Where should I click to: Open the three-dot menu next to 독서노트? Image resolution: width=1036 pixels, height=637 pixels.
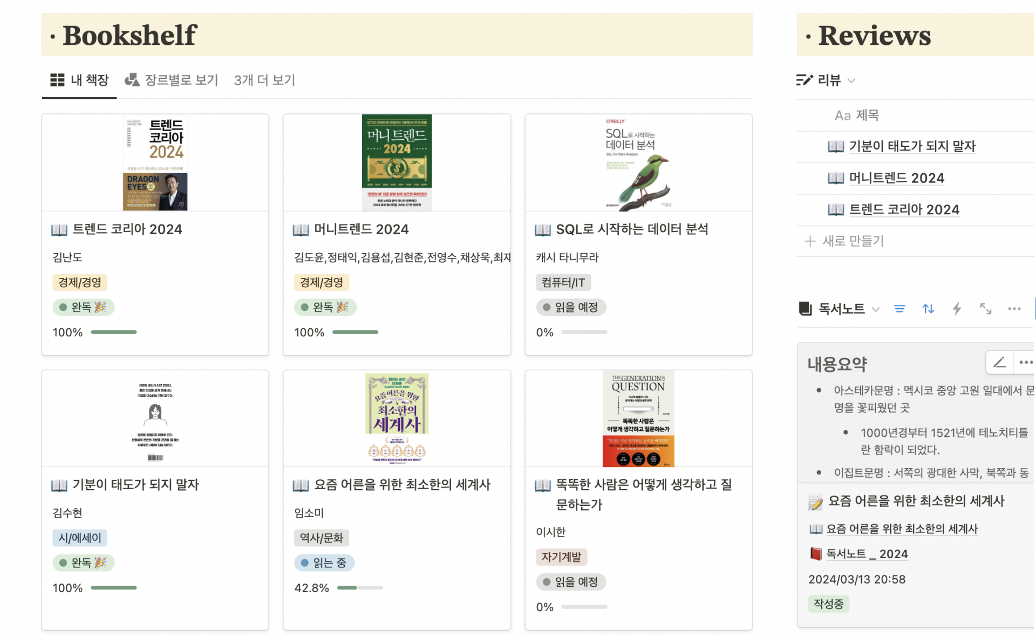(x=1014, y=309)
